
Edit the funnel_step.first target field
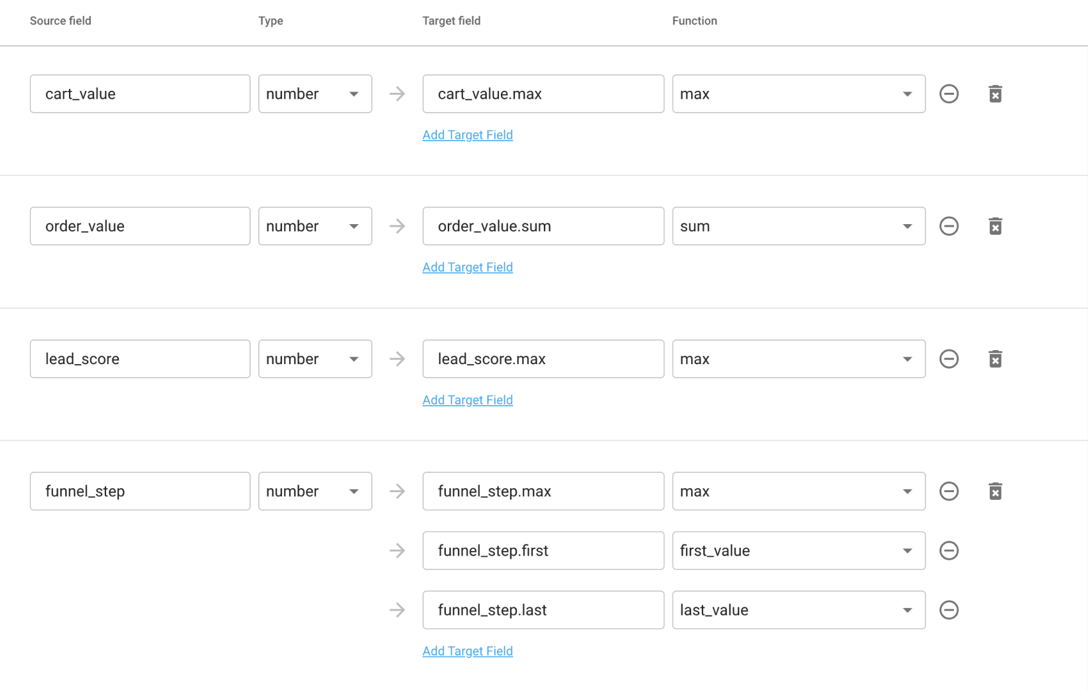pos(543,550)
